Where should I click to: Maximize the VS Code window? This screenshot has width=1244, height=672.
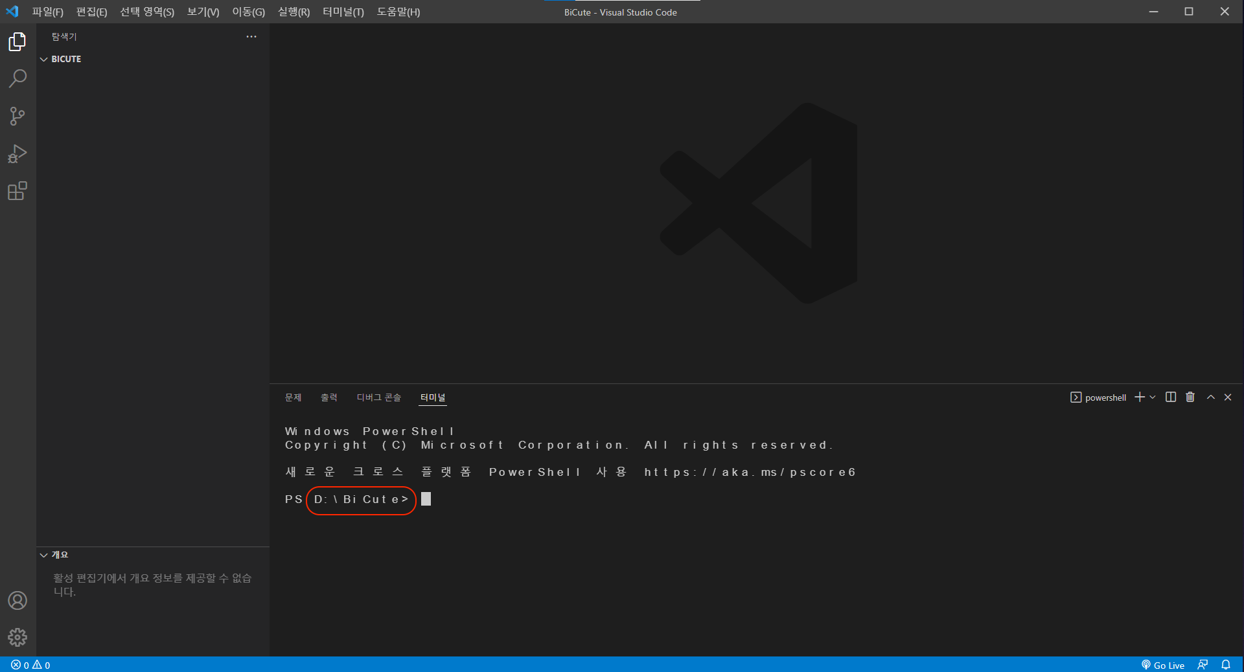click(x=1189, y=12)
